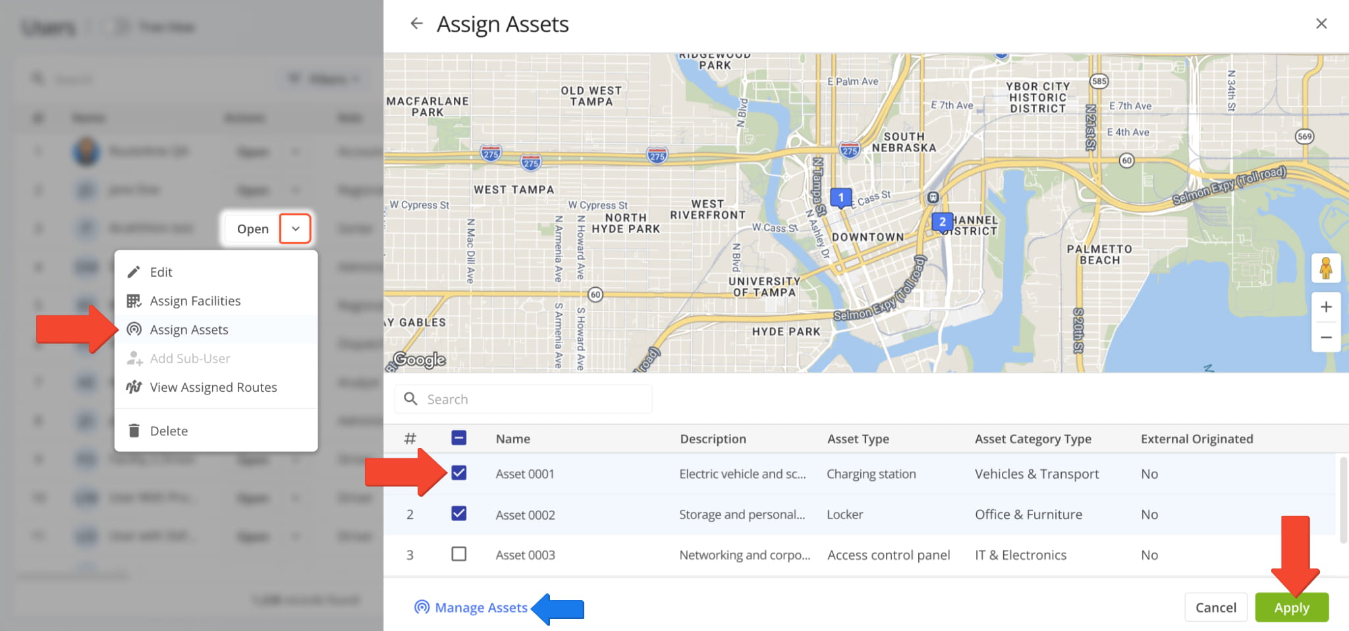The height and width of the screenshot is (631, 1349).
Task: Click map marker number 1
Action: [x=840, y=198]
